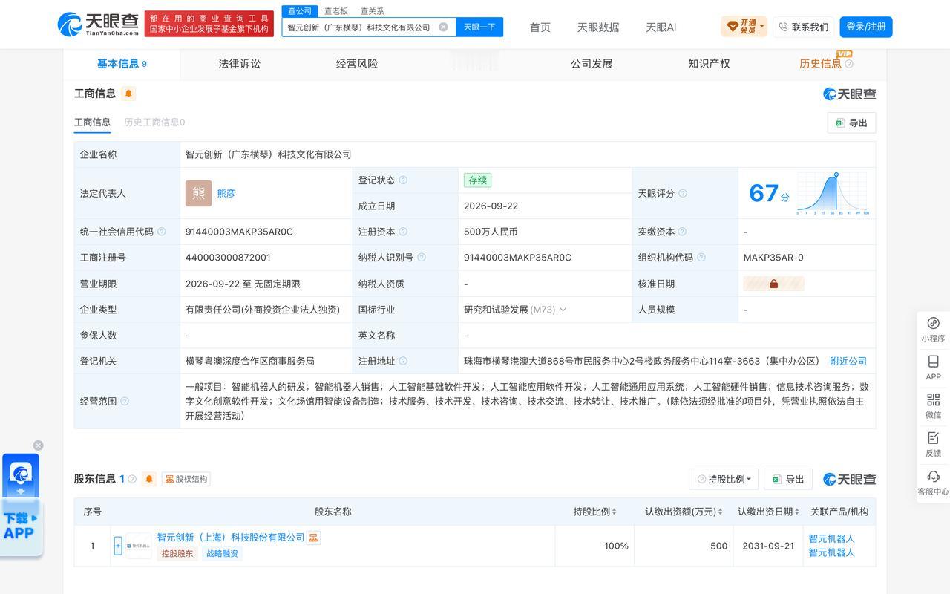Export 工商信息 with the 导出 button
Screen dimensions: 950x594
coord(851,123)
